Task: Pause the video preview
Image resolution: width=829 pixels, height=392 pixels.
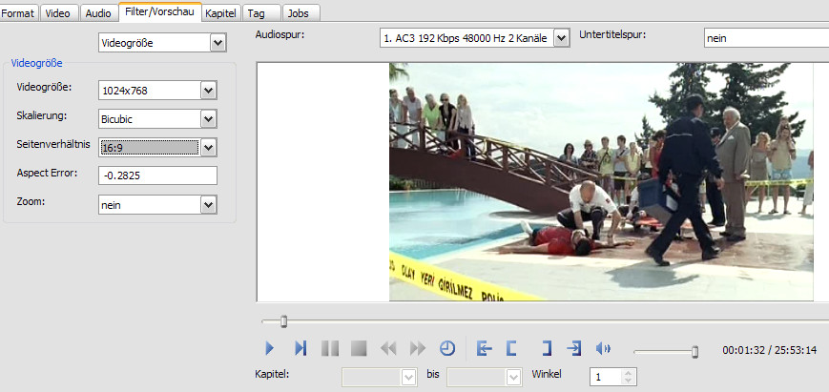Action: [330, 348]
